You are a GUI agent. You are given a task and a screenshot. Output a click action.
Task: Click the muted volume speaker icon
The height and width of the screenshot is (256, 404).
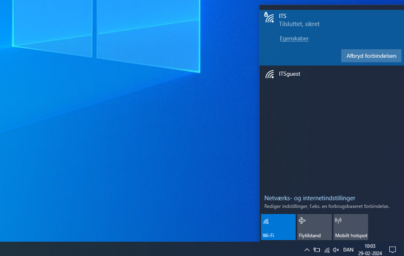tap(336, 250)
